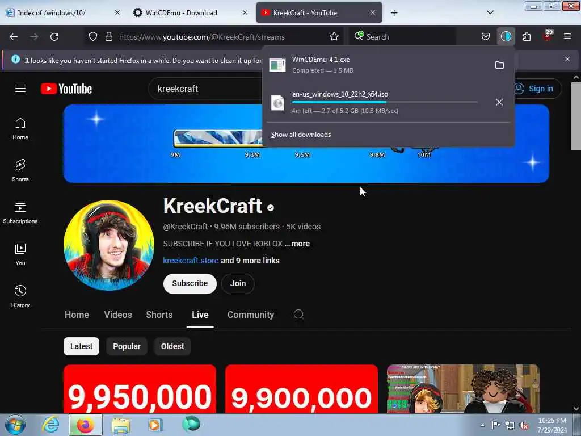Reload the page with the refresh icon

pos(54,37)
